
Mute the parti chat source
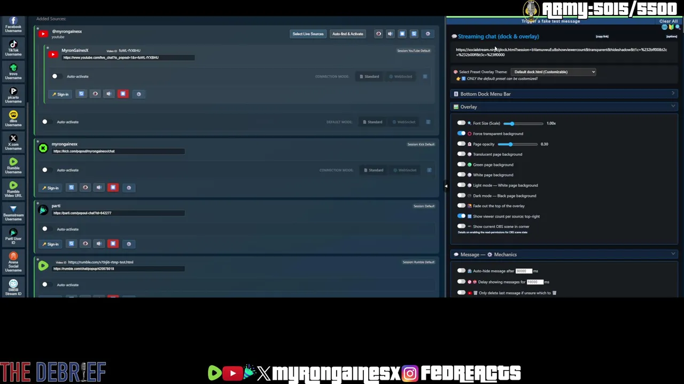pos(98,244)
